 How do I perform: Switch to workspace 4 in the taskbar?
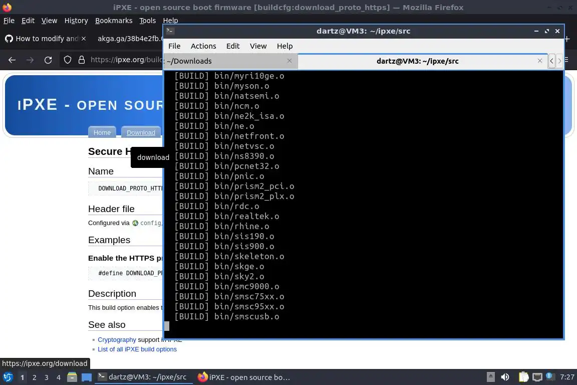[59, 377]
